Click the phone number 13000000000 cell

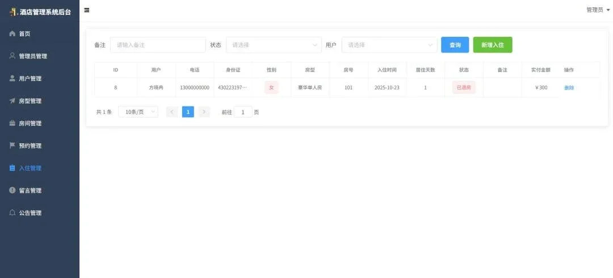(195, 87)
